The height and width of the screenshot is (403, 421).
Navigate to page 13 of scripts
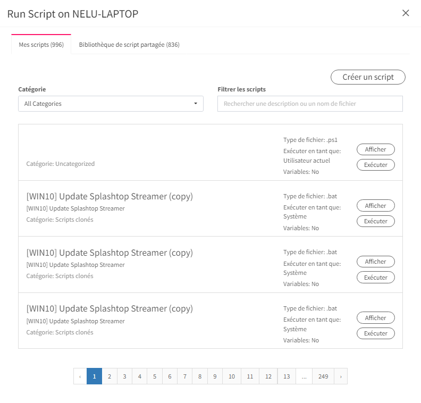[x=287, y=376]
